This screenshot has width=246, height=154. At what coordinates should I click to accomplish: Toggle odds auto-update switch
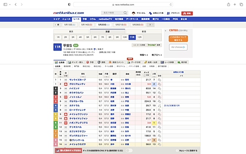tap(129, 151)
